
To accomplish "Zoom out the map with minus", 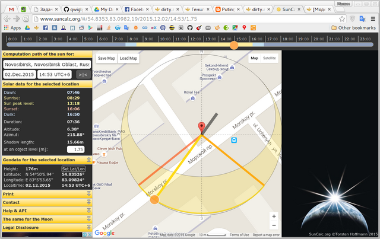I will (x=274, y=225).
